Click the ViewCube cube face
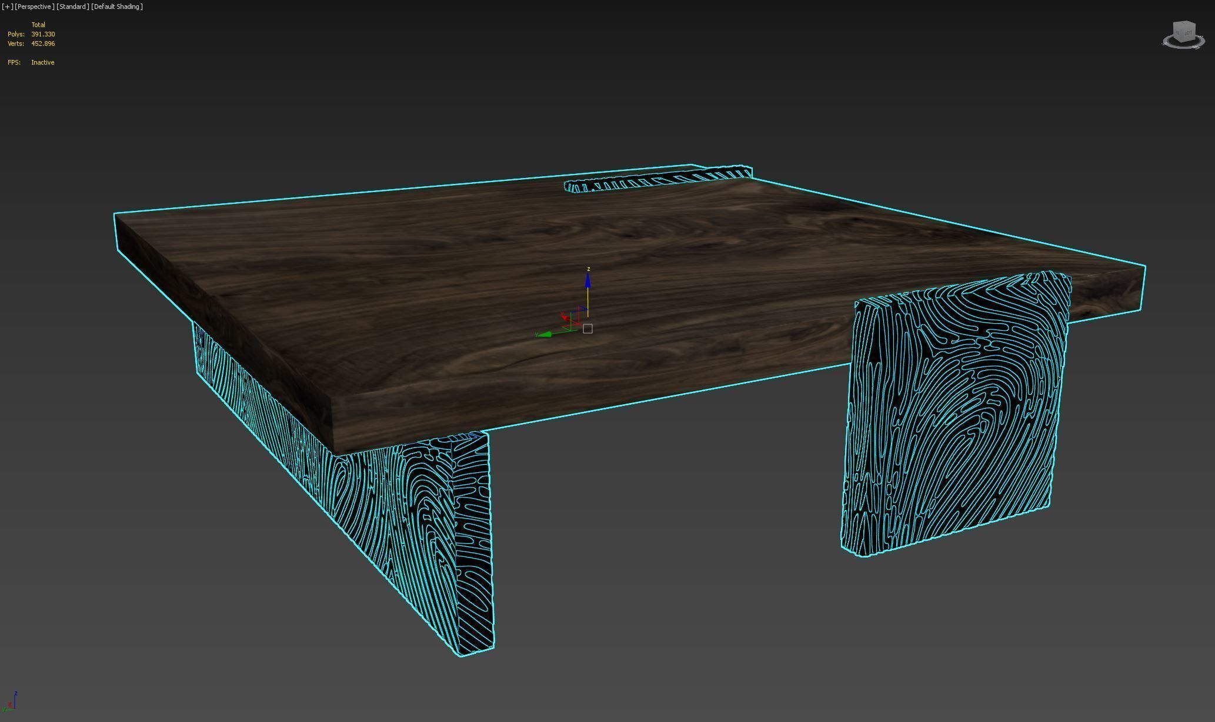 click(x=1184, y=32)
